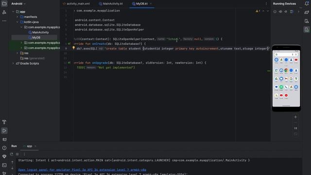Select MainActivity in project tree
Viewport: 311px width, 175px height.
coord(40,33)
